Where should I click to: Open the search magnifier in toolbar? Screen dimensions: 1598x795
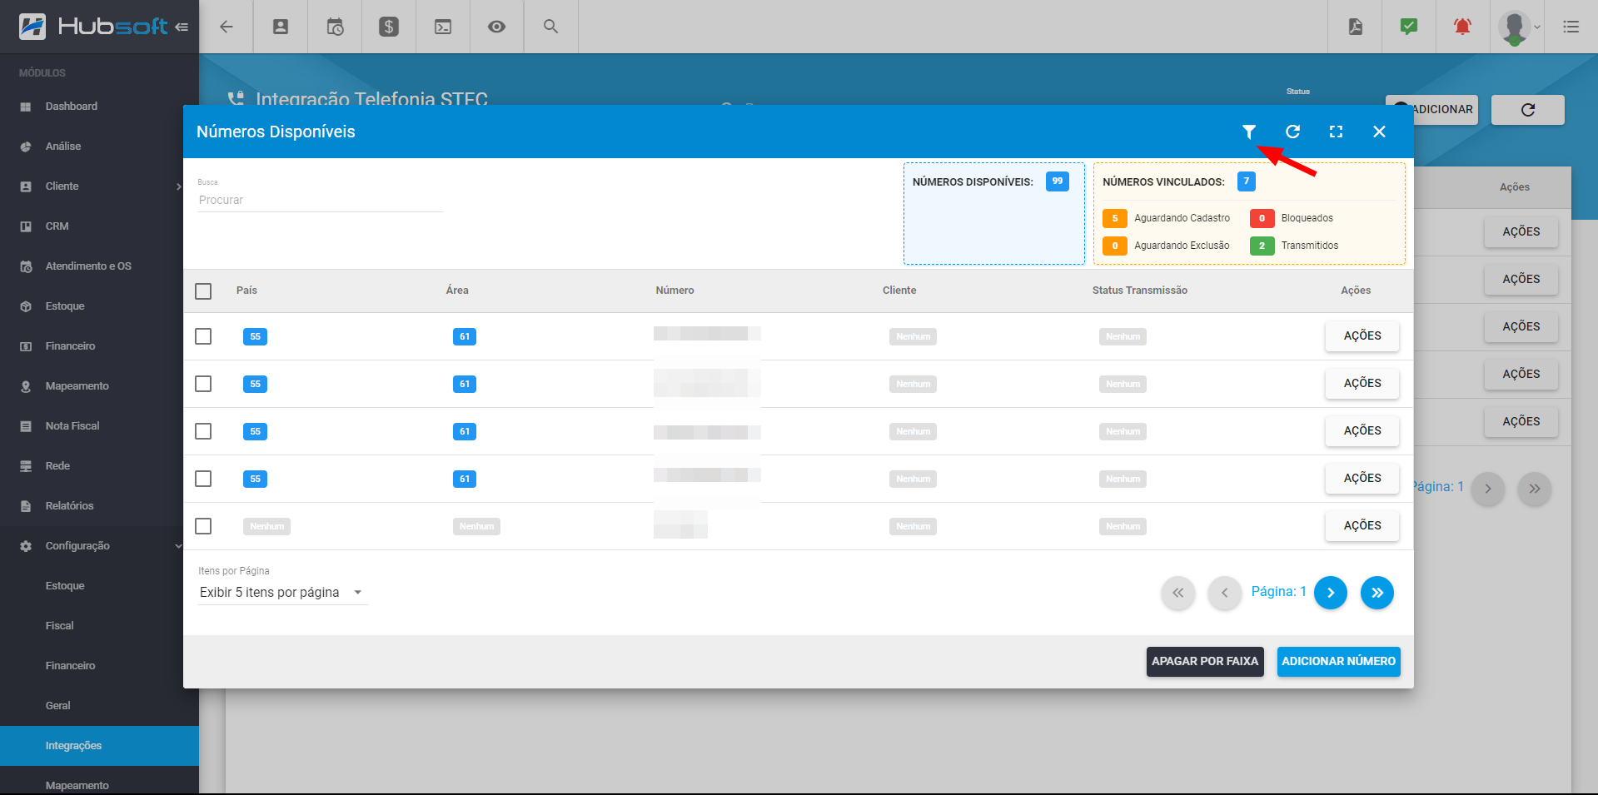click(x=550, y=27)
